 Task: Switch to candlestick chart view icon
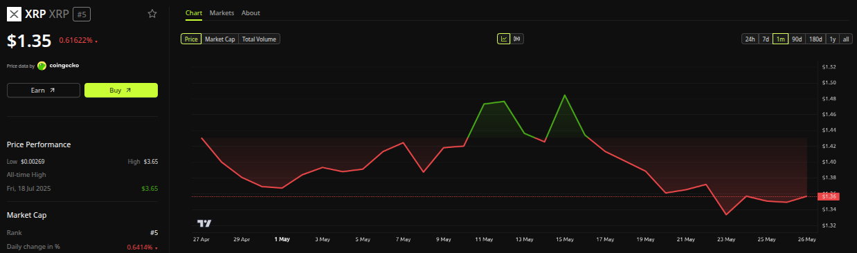[x=517, y=39]
